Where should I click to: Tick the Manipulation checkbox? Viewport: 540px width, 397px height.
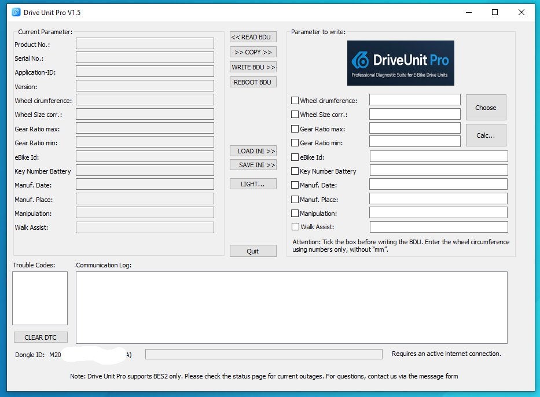(295, 213)
